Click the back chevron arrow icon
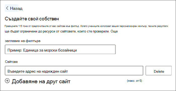 [x=7, y=8]
